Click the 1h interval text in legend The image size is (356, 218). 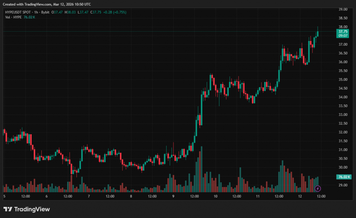pos(36,12)
